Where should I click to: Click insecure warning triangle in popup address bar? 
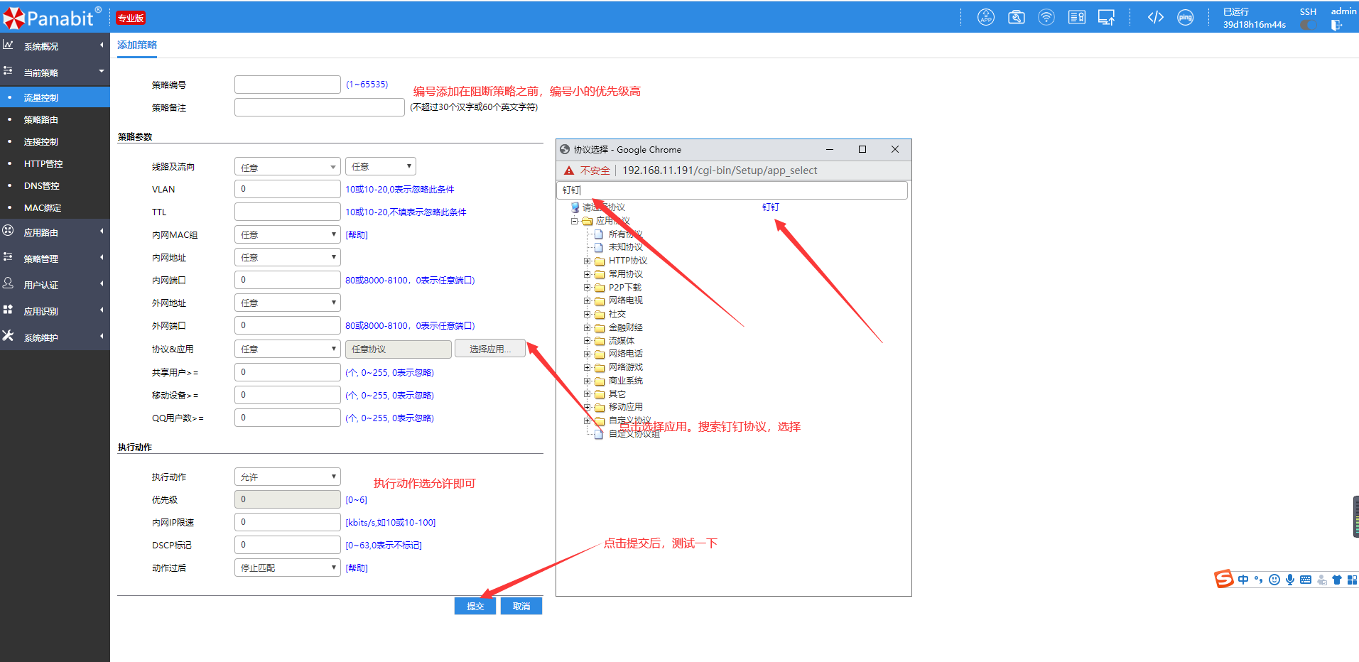click(569, 170)
